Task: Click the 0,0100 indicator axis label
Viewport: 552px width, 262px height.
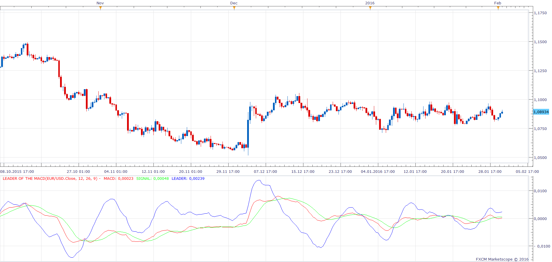Action: click(x=540, y=191)
